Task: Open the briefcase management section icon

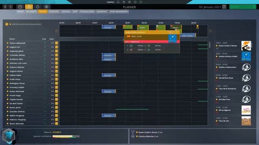Action: (x=20, y=7)
